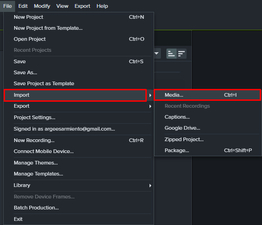The height and width of the screenshot is (225, 262).
Task: Choose Google Drive... import option
Action: click(208, 128)
